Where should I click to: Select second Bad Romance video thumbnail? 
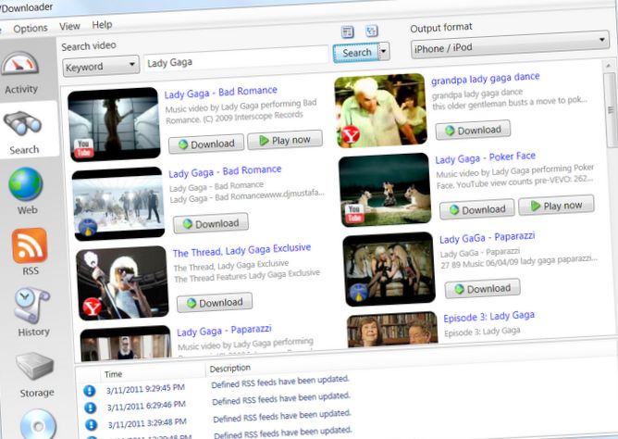118,204
